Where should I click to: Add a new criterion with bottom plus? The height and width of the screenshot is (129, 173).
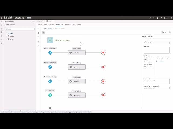[50, 108]
